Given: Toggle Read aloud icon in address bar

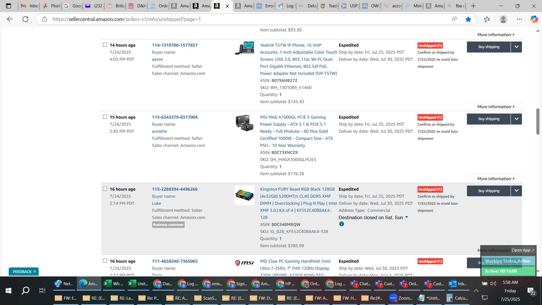Looking at the screenshot, I should point(454,19).
